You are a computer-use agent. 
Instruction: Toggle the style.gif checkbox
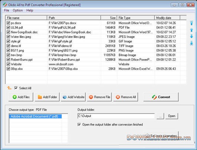point(8,41)
